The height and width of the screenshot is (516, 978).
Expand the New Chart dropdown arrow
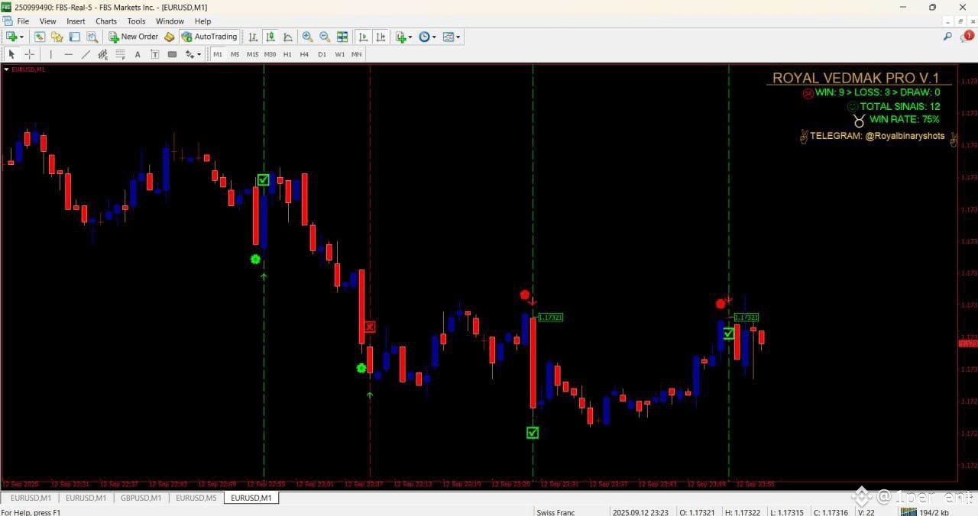(21, 37)
